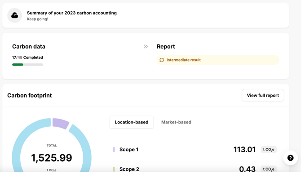The image size is (301, 172).
Task: Open the help question mark button
Action: [290, 158]
